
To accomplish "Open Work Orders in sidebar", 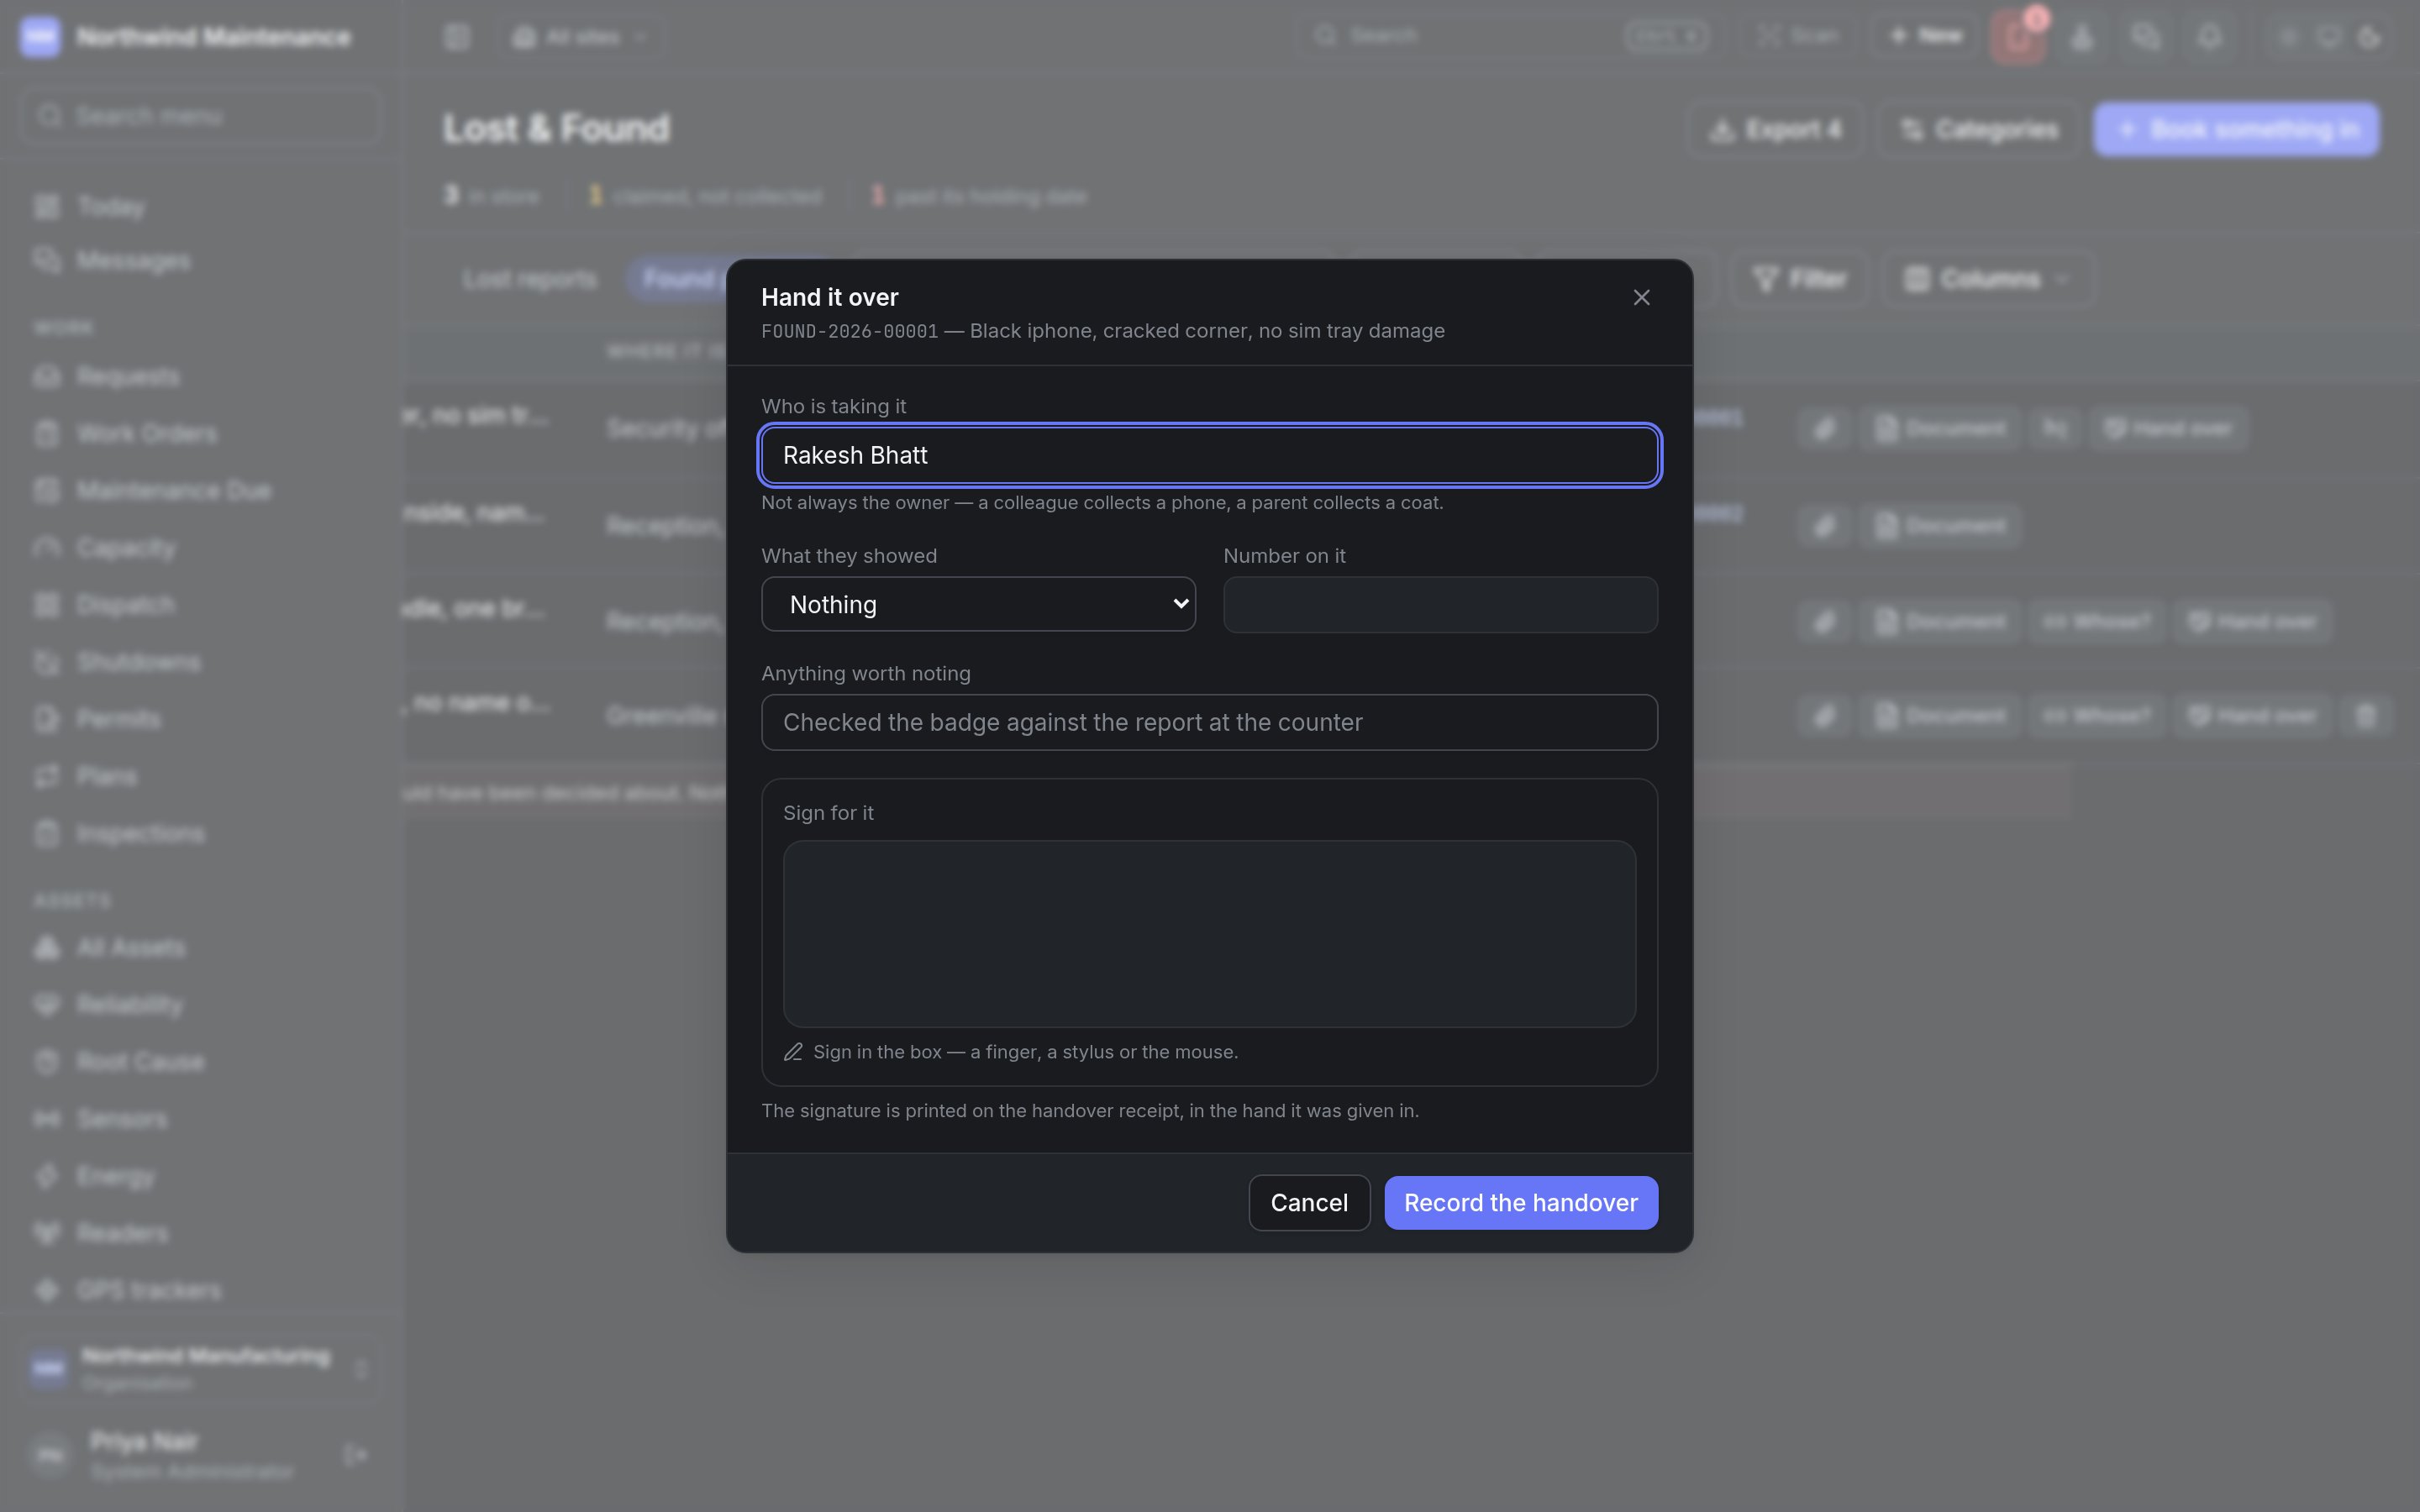I will (x=200, y=434).
